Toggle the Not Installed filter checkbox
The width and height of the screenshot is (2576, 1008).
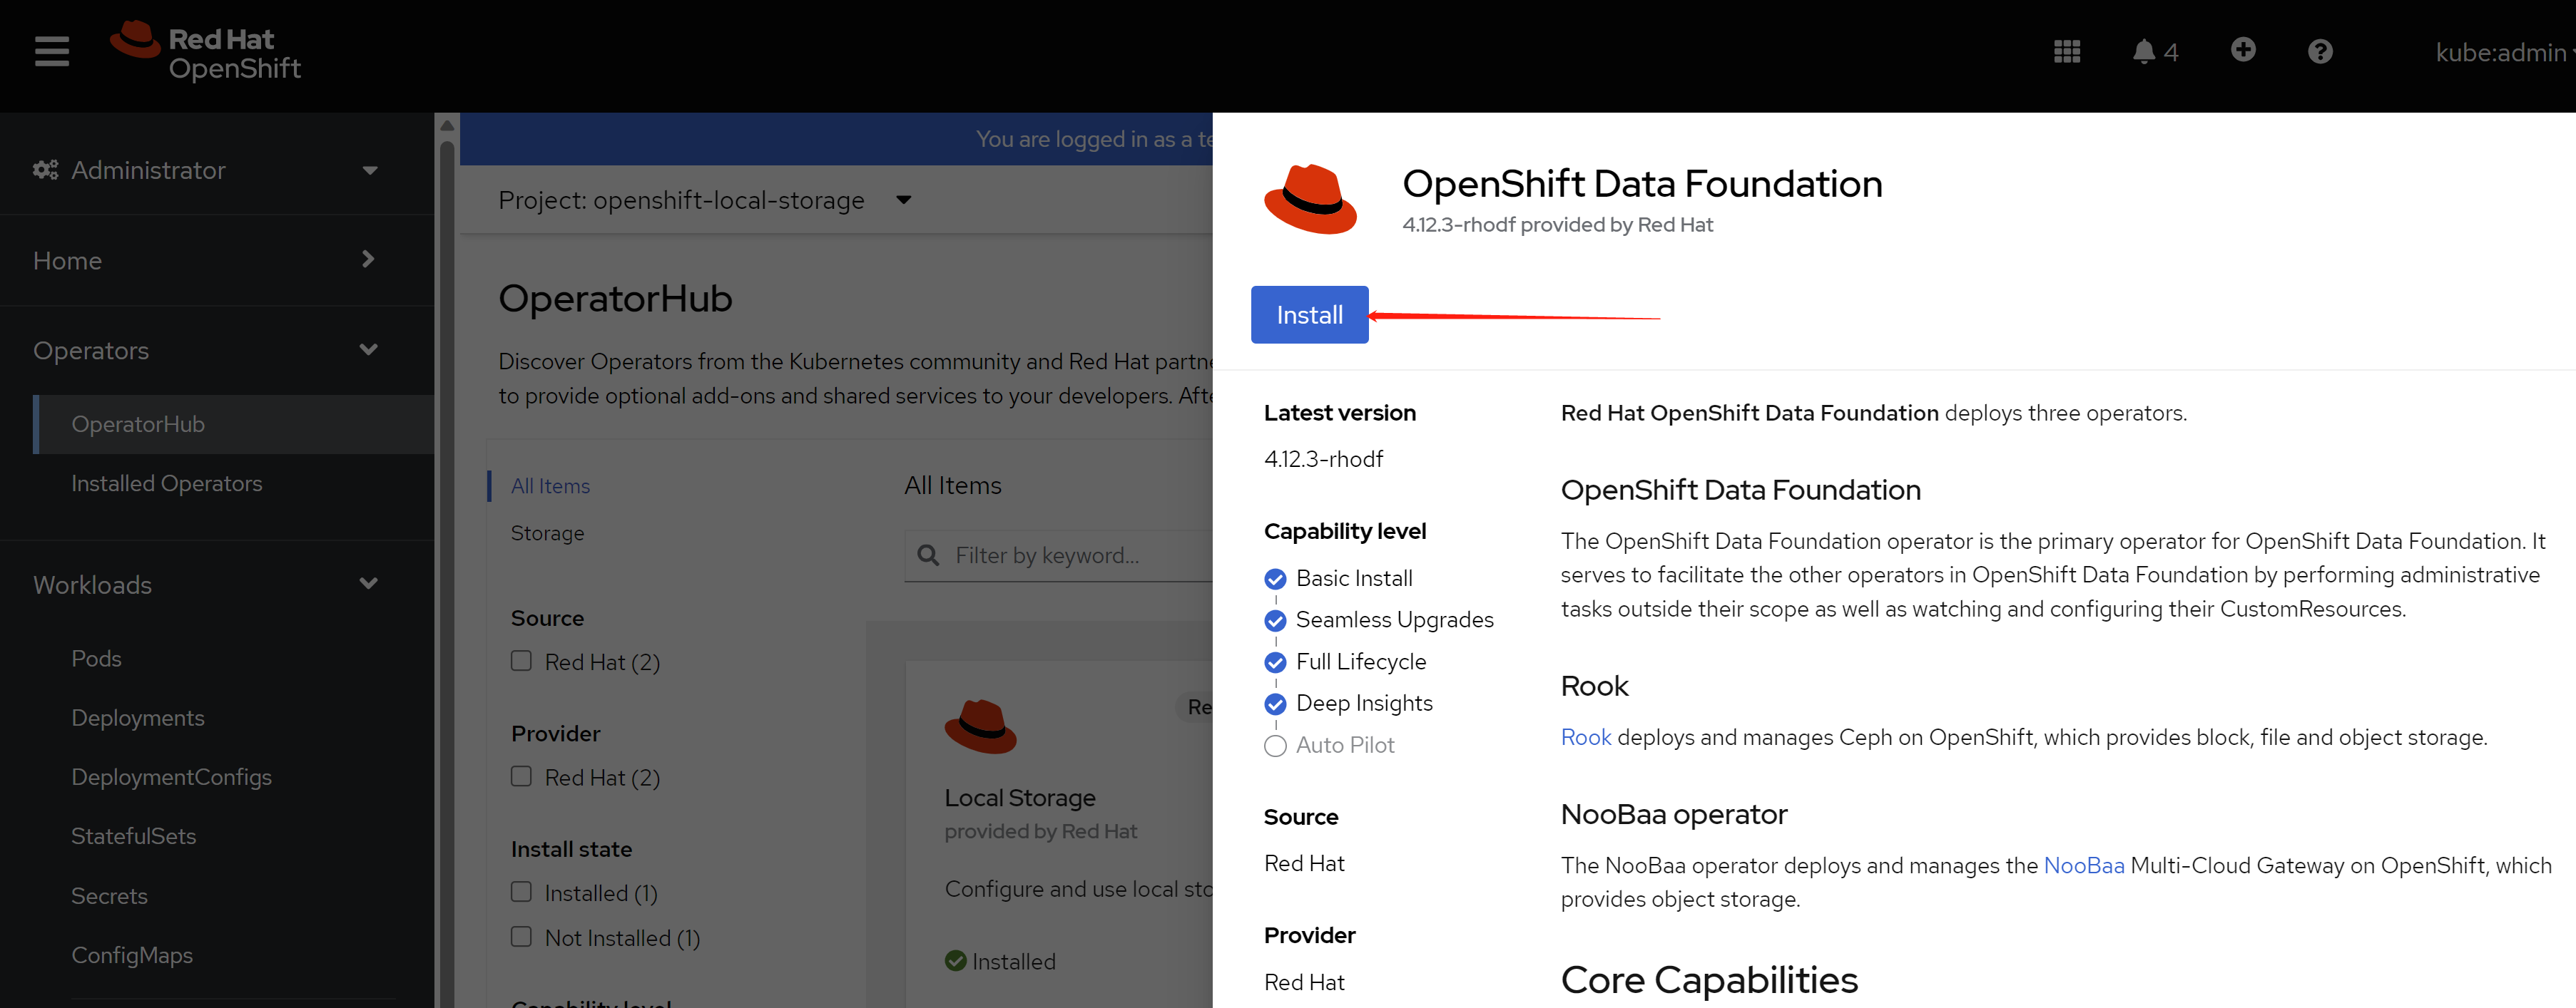tap(521, 936)
